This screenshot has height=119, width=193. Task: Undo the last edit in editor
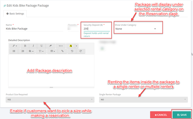click(x=72, y=51)
